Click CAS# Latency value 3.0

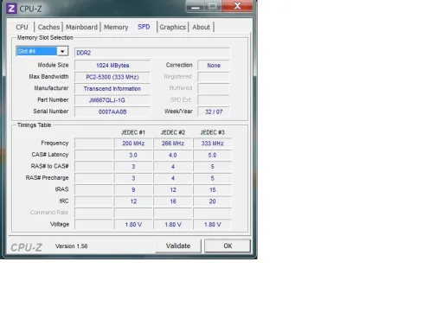click(133, 155)
